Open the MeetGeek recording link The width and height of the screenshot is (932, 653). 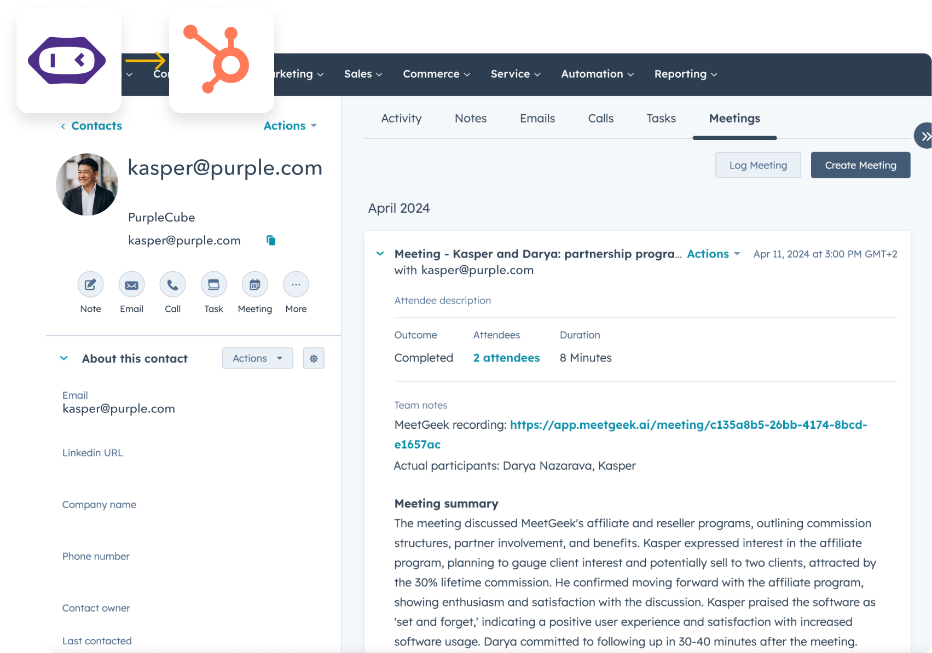688,425
